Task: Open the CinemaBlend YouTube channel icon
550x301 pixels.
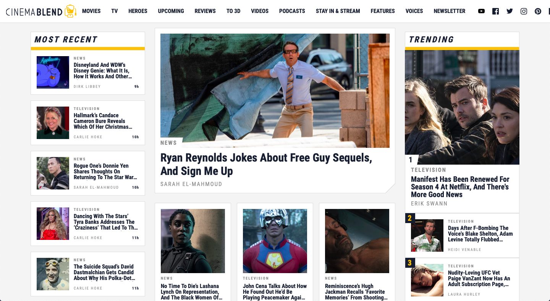Action: (481, 11)
